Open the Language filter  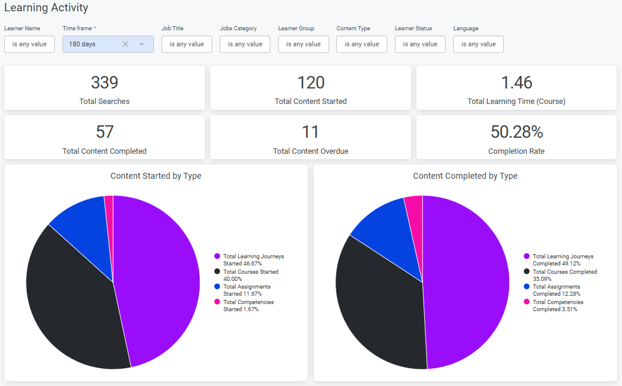coord(478,44)
